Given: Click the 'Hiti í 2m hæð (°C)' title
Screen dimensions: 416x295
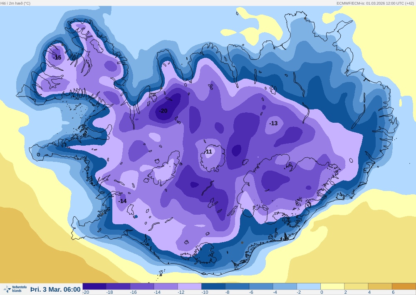Looking at the screenshot, I should click(x=15, y=3).
